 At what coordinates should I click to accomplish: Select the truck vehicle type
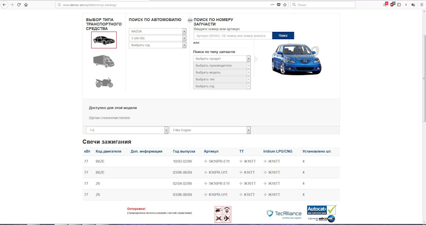(x=104, y=61)
